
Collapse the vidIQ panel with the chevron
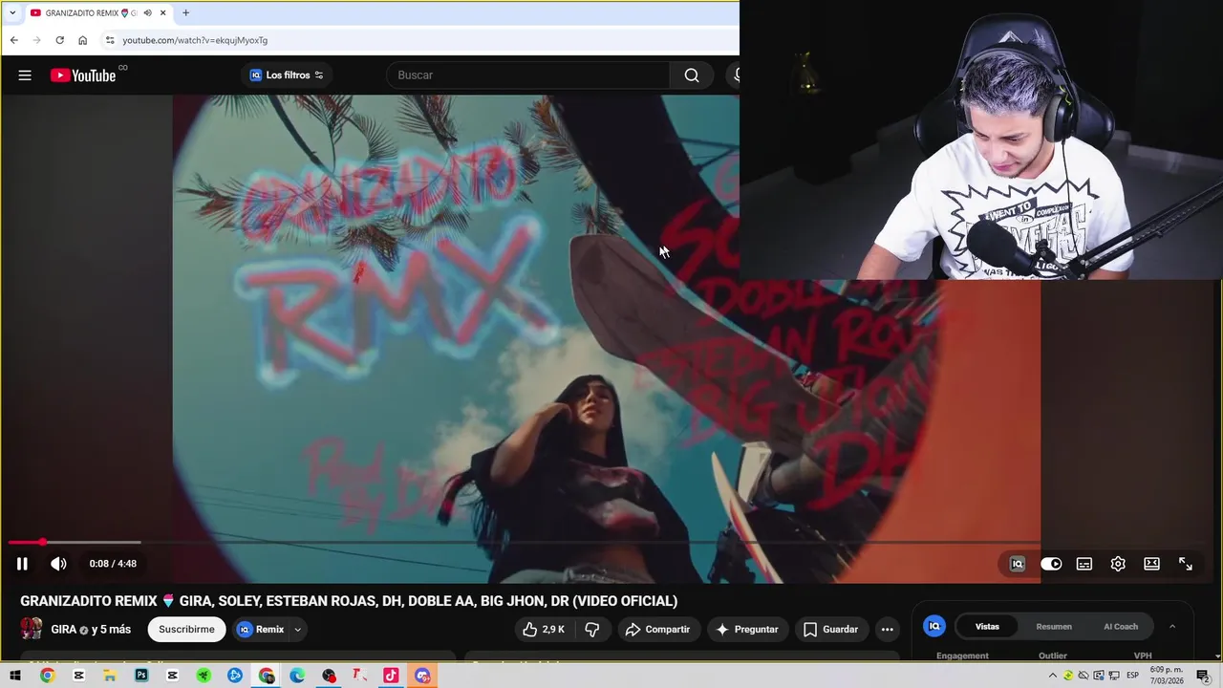(x=1172, y=627)
